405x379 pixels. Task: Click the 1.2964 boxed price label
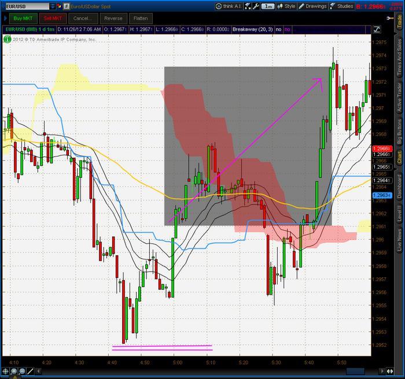coord(382,181)
